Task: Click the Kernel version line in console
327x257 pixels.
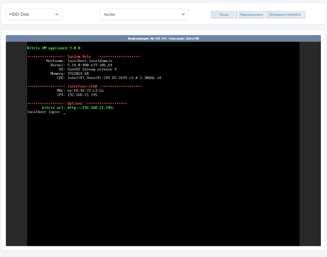Action: pyautogui.click(x=90, y=65)
